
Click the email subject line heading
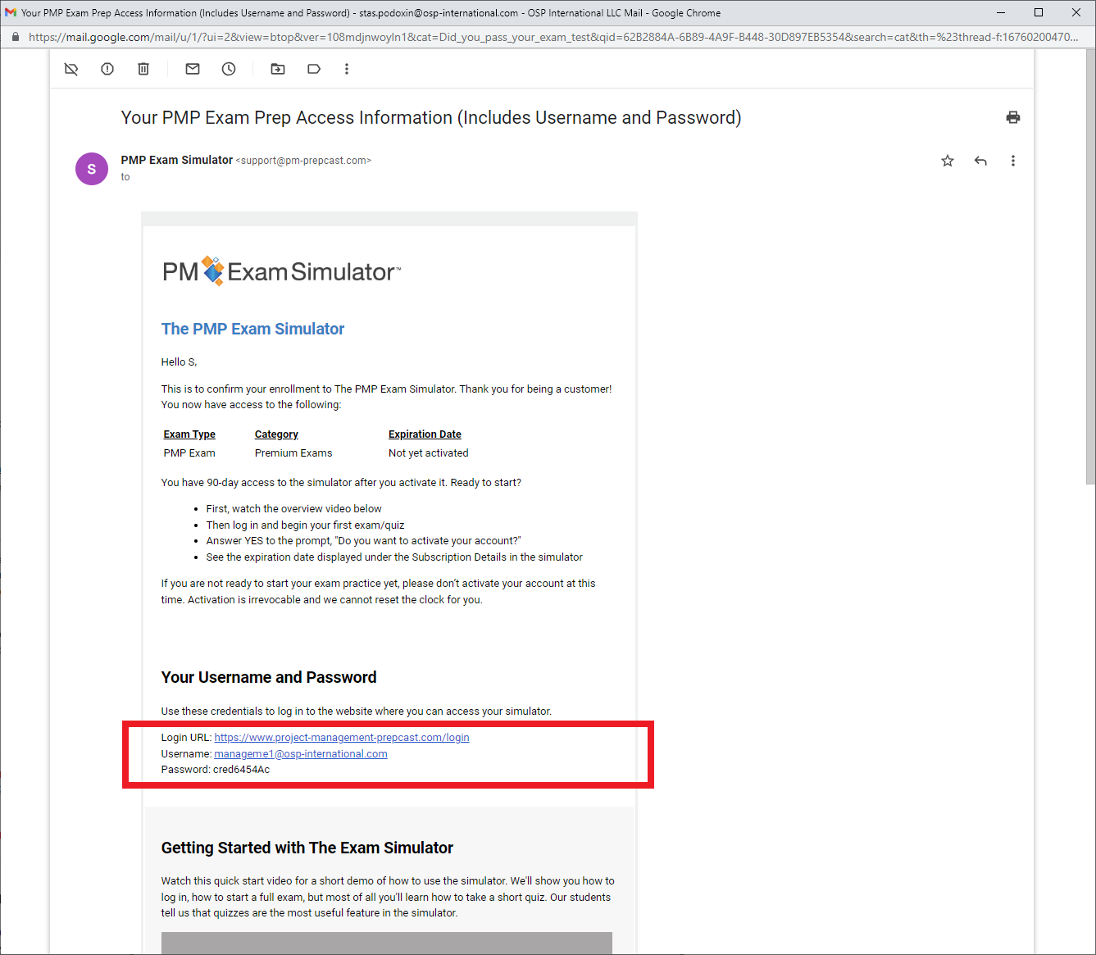tap(431, 118)
